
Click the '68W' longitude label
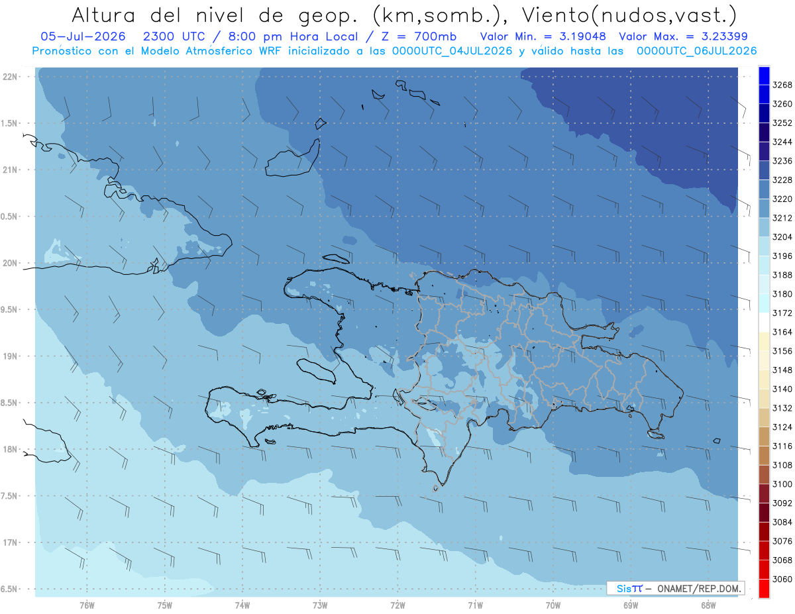708,605
